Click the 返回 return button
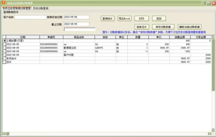Viewport: 216px width, 137px height. (159, 18)
